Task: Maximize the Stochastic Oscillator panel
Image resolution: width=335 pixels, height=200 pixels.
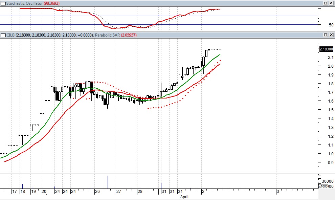Action: pyautogui.click(x=325, y=3)
